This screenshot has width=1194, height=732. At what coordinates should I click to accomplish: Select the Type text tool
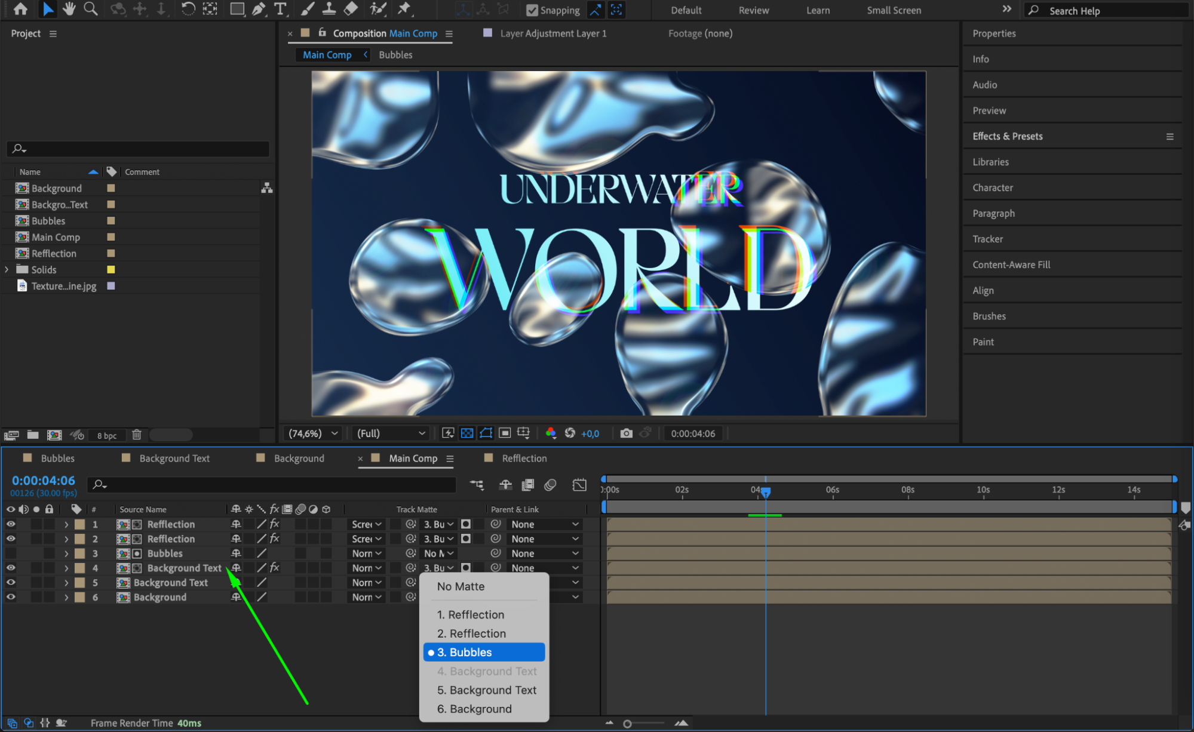tap(280, 9)
